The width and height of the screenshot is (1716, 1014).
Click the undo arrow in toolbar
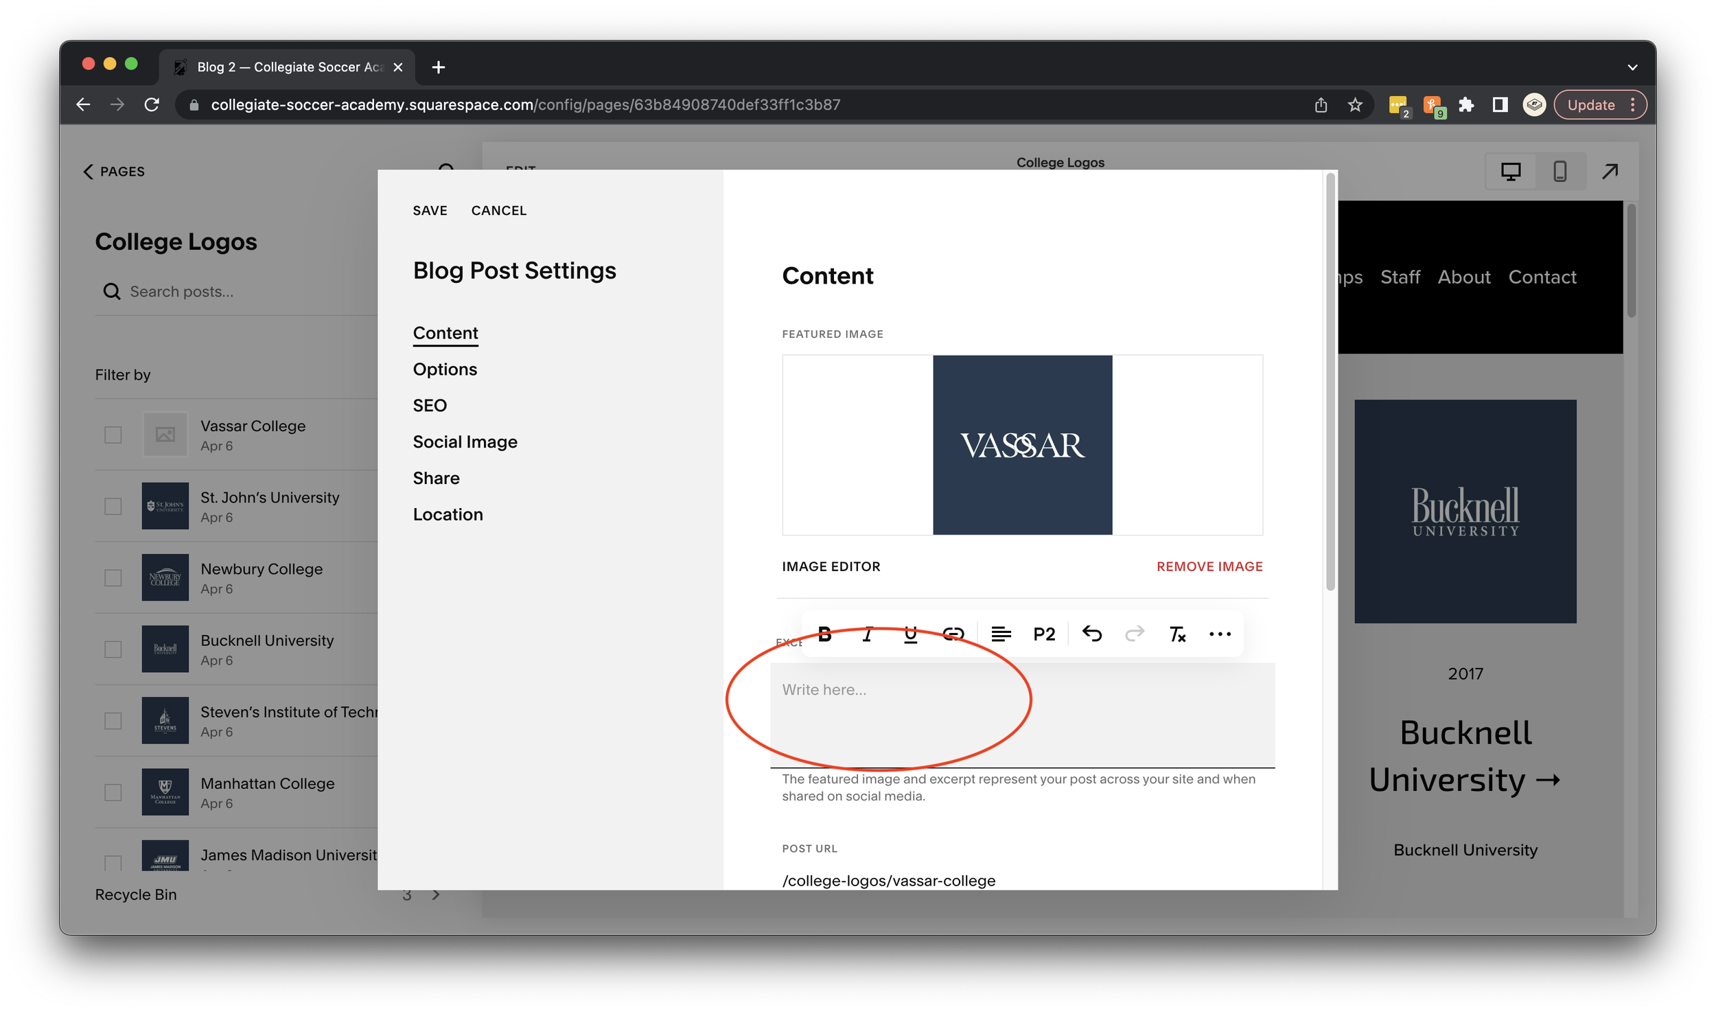(x=1091, y=634)
